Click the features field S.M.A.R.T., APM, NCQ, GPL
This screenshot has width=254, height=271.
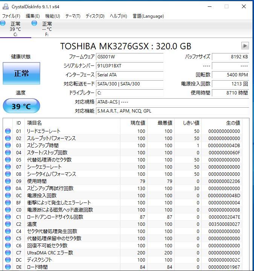172,111
